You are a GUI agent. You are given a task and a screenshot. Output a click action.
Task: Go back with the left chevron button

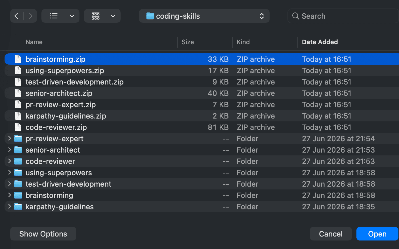click(x=16, y=16)
